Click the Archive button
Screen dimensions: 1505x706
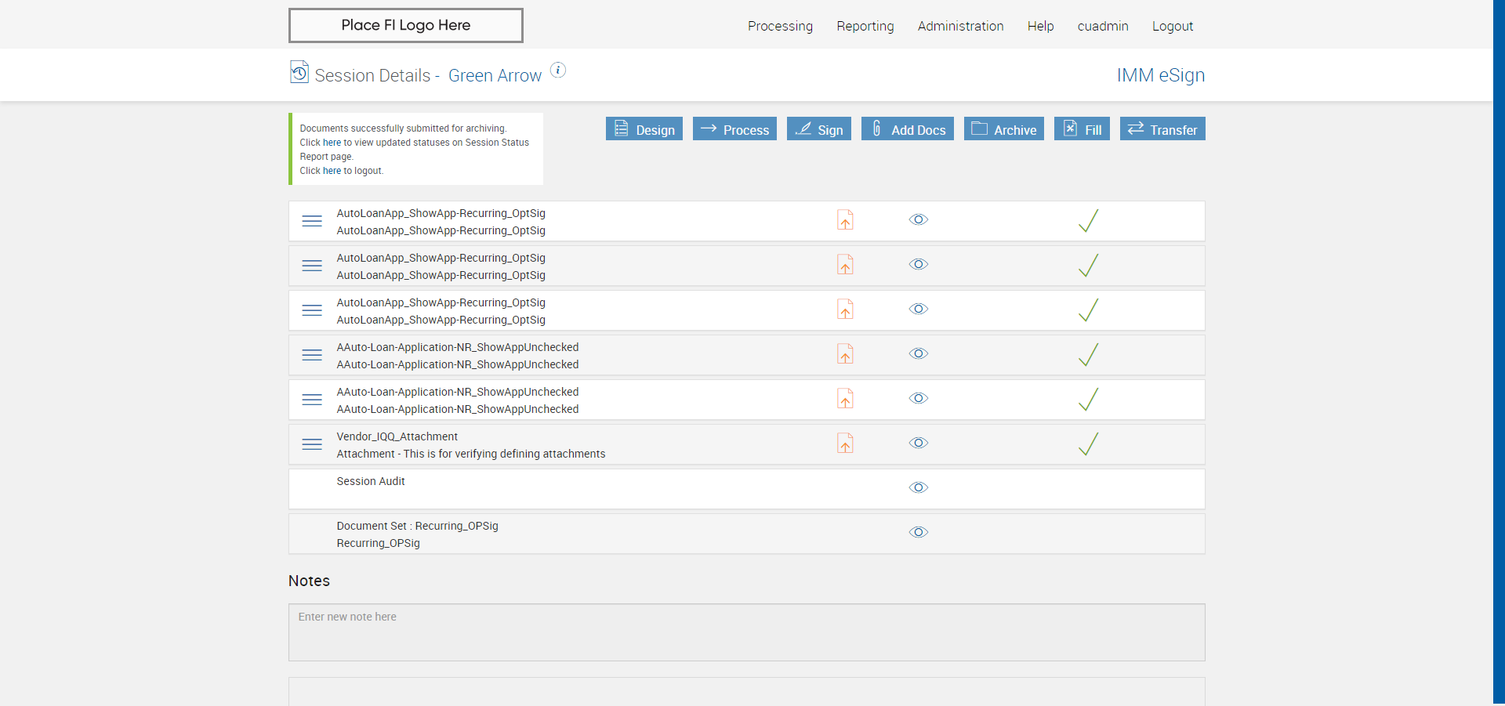point(1004,129)
